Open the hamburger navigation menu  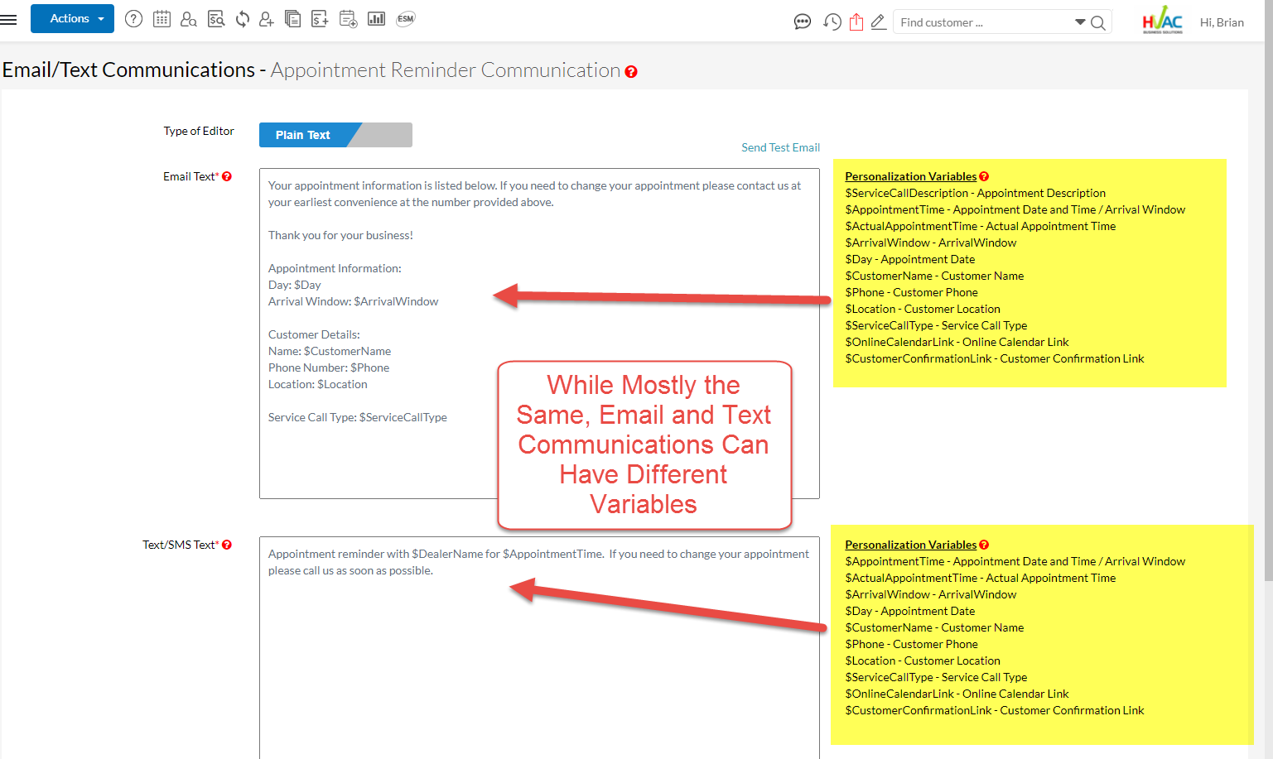click(9, 19)
